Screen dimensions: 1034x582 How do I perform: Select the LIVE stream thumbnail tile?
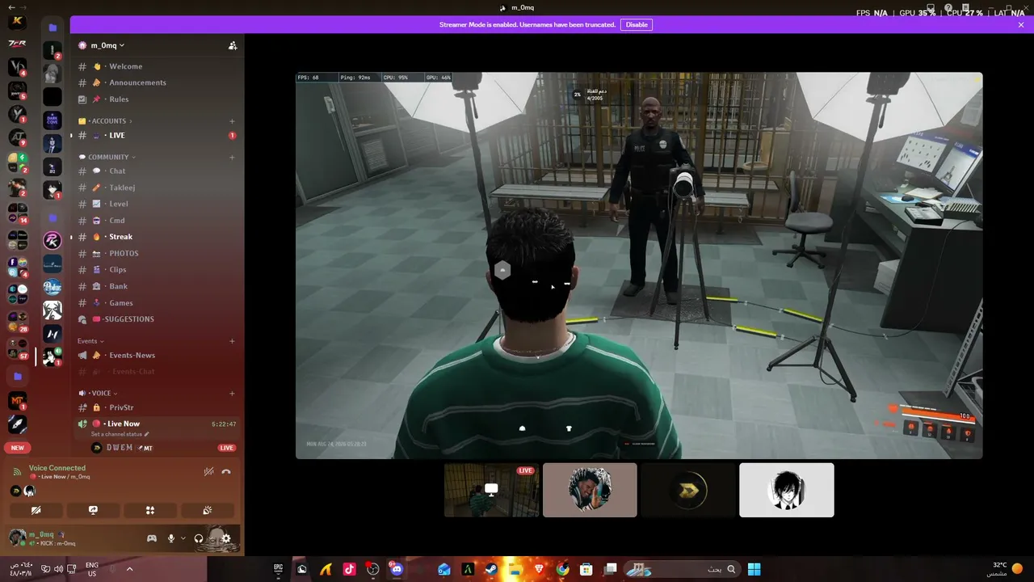(491, 490)
